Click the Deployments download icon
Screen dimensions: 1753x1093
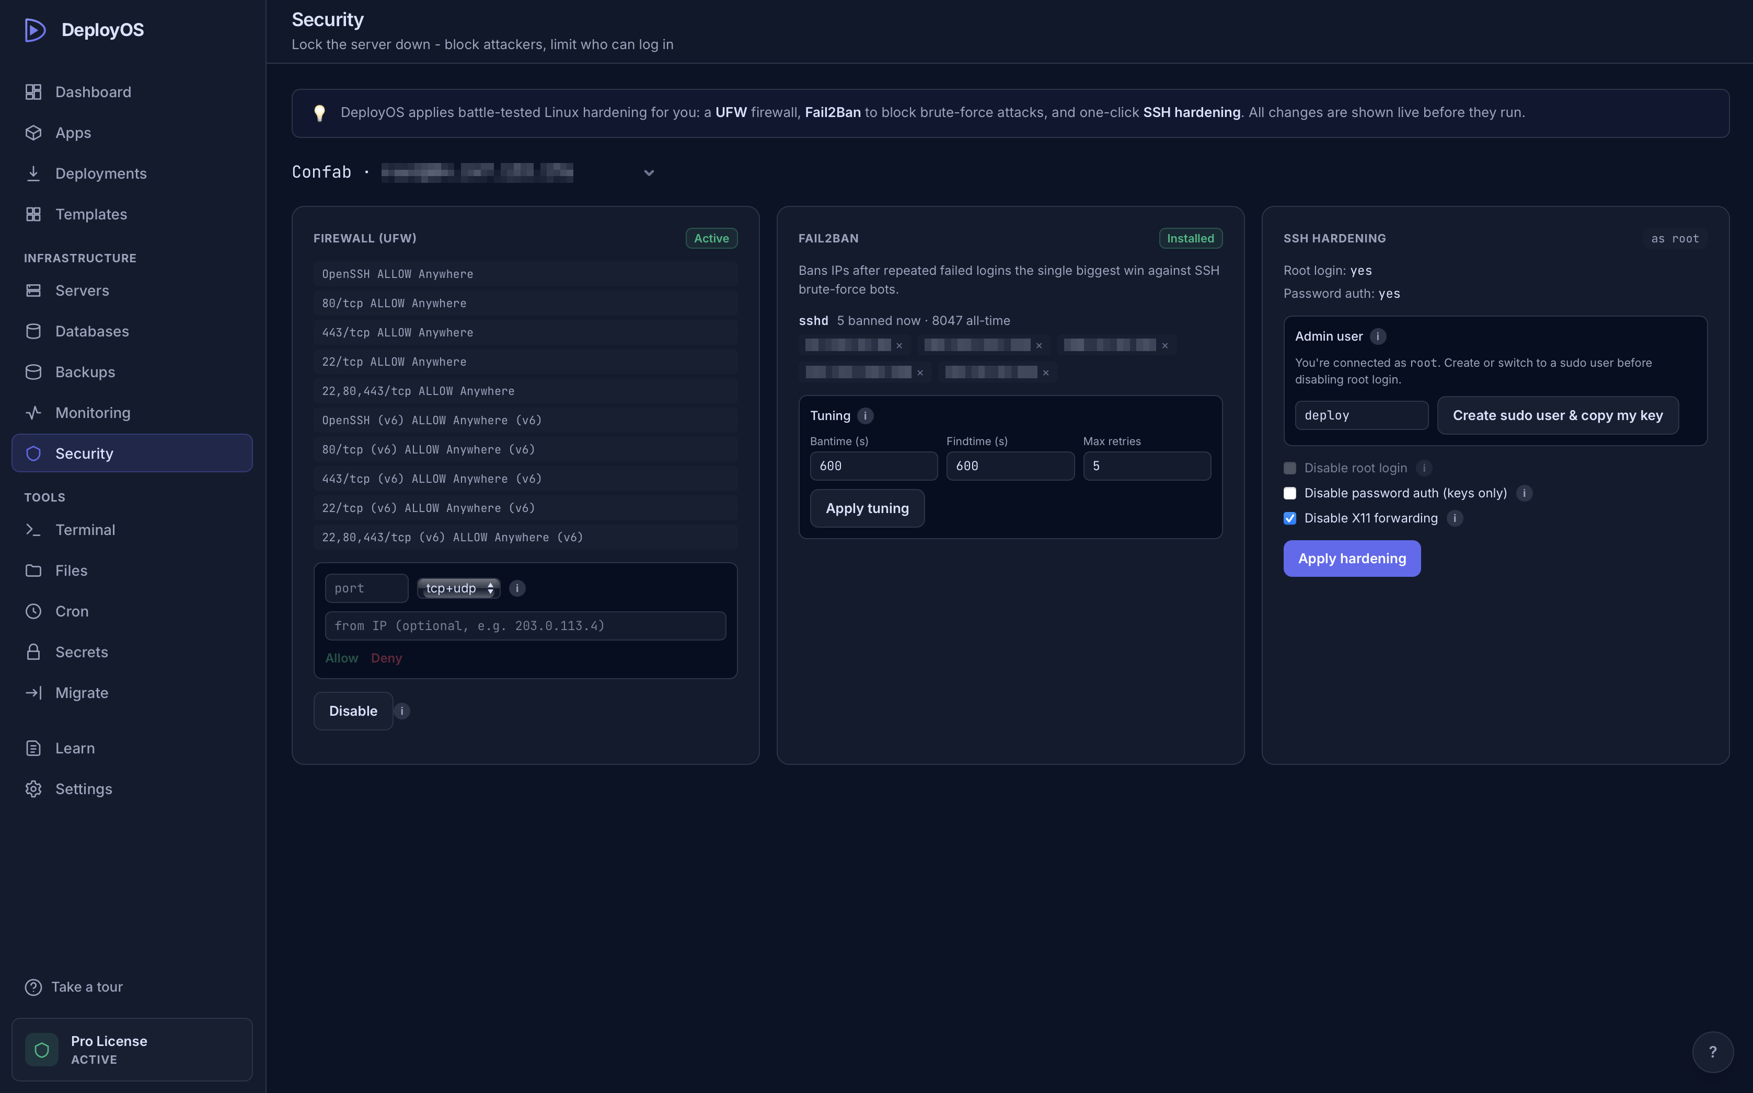point(33,173)
